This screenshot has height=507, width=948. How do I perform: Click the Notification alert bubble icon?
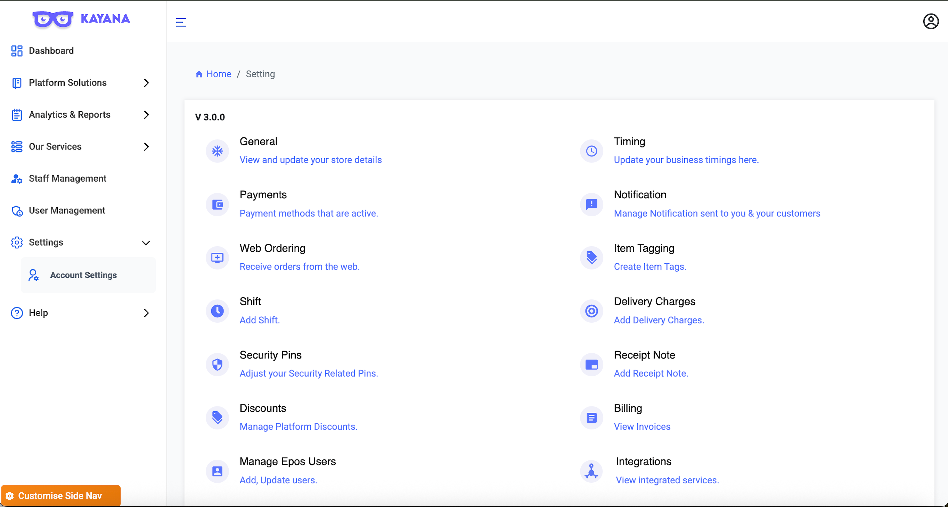coord(591,204)
